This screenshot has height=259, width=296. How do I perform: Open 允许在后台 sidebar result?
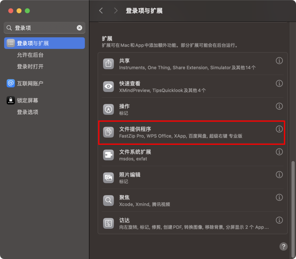point(30,55)
